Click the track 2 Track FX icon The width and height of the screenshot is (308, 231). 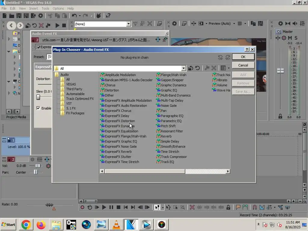coord(47,159)
